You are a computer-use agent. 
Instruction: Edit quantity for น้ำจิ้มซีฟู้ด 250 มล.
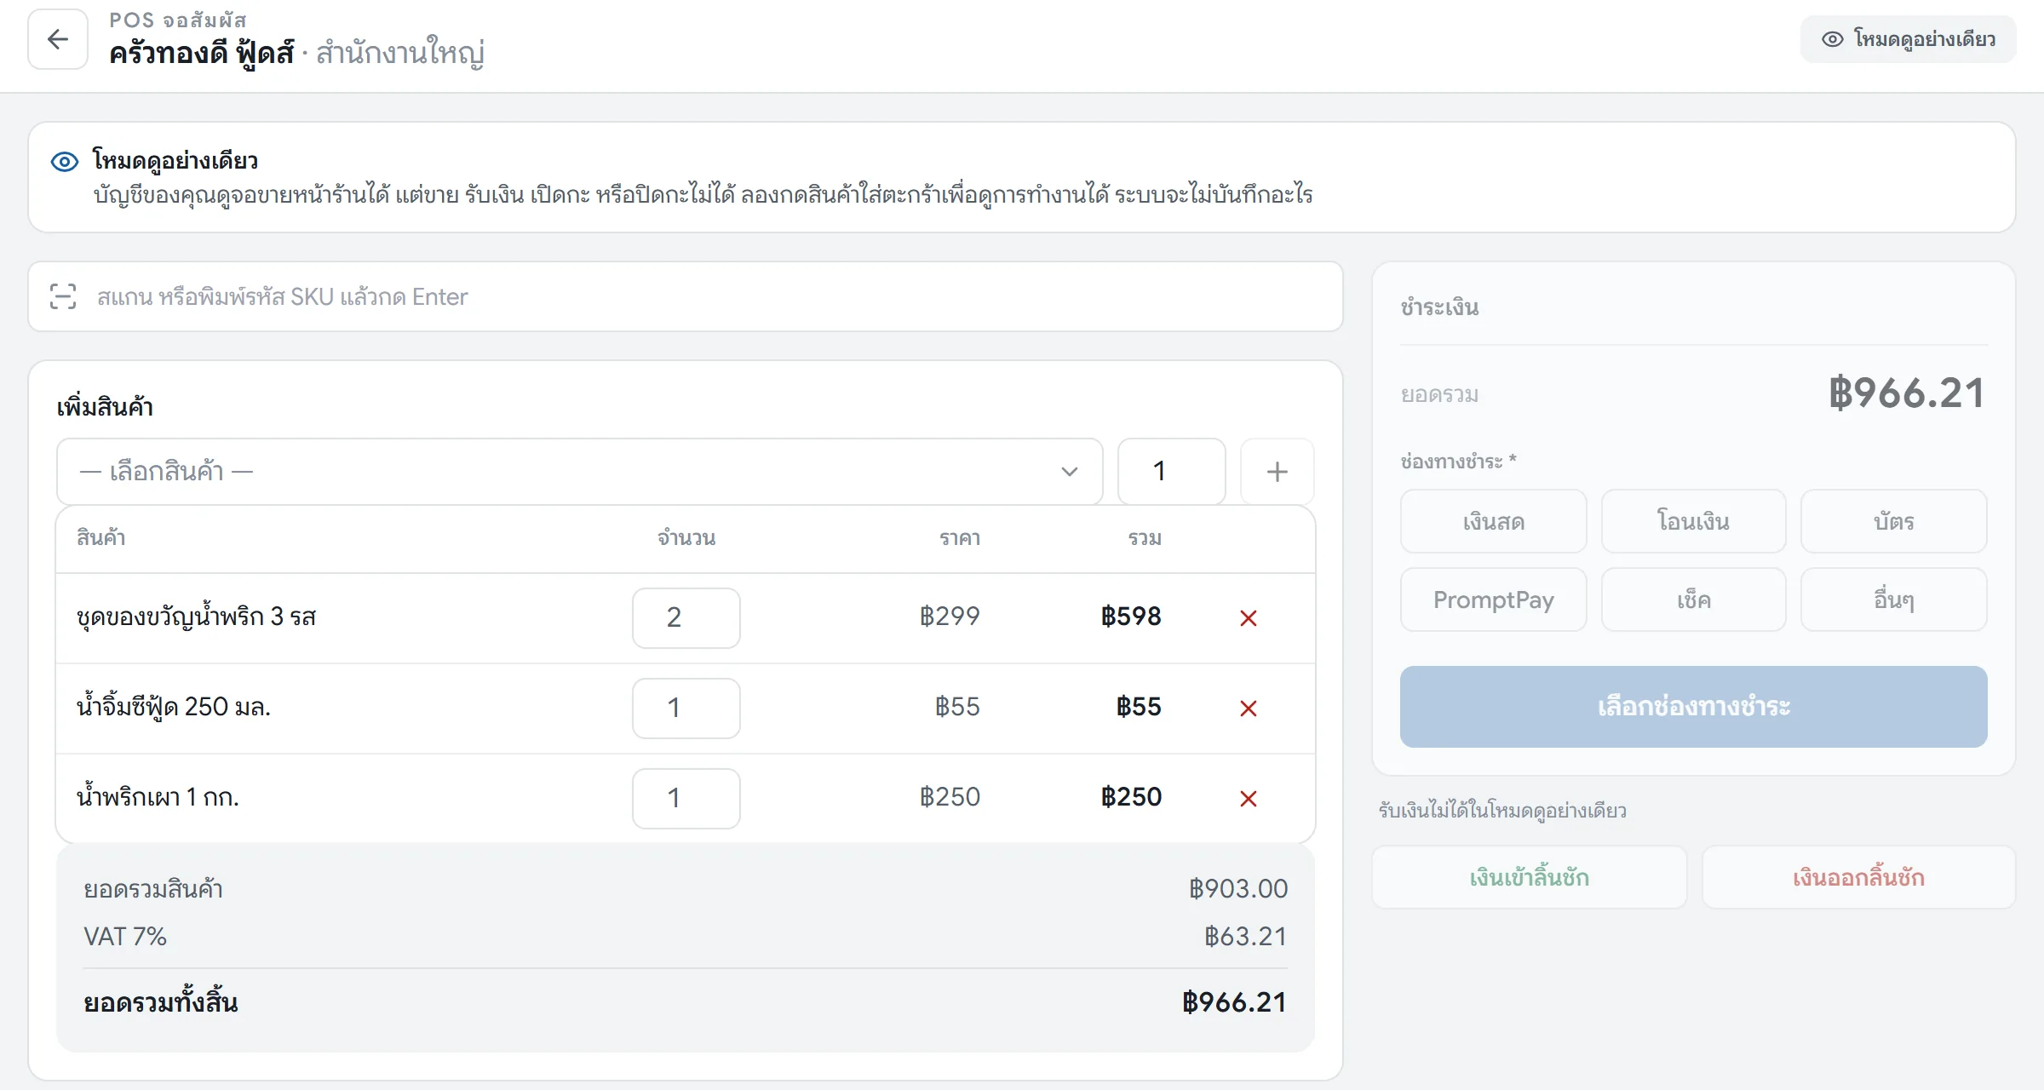(x=686, y=708)
